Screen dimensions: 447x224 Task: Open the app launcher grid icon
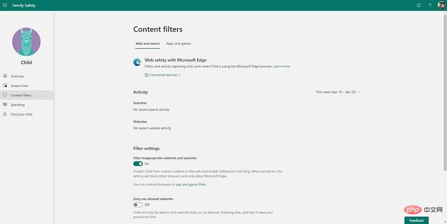pos(5,5)
